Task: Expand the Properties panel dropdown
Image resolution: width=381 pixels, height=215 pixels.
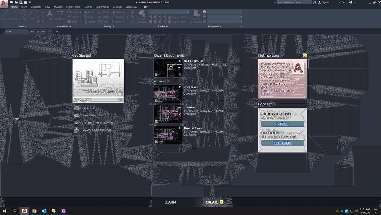Action: [x=215, y=26]
